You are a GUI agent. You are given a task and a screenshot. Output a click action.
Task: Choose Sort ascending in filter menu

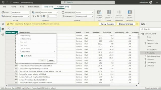coord(25,35)
